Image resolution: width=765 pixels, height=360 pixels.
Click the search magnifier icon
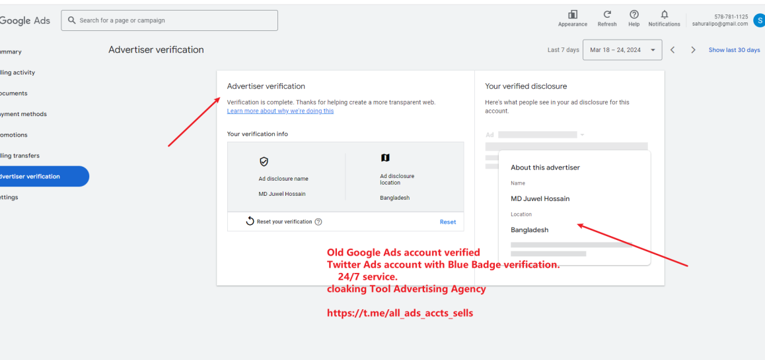pos(72,20)
